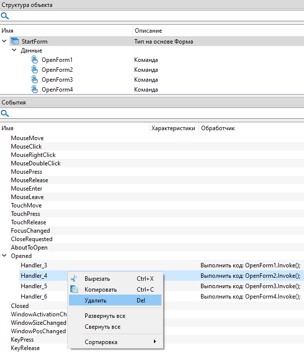Screen dimensions: 304x354
Task: Click the Обработчик column header
Action: 218,128
